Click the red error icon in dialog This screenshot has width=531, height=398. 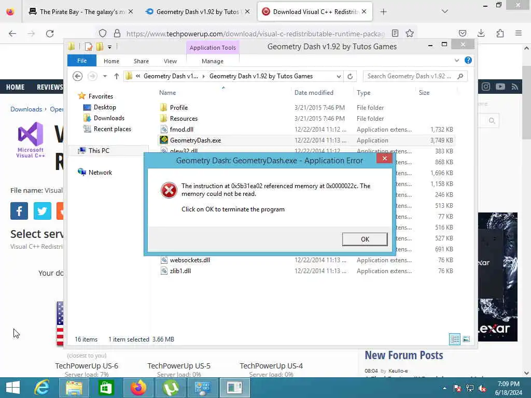point(169,190)
